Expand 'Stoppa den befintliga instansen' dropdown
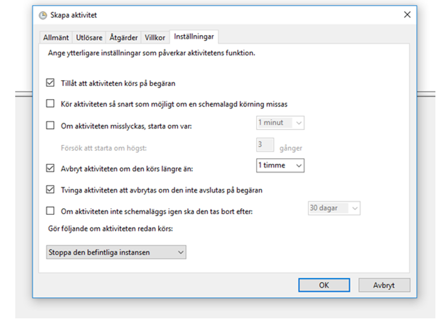Image resolution: width=440 pixels, height=322 pixels. click(115, 252)
